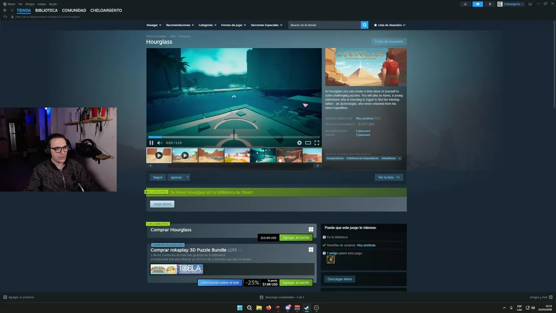Toggle theater mode on the trailer
This screenshot has width=556, height=313.
click(x=308, y=143)
